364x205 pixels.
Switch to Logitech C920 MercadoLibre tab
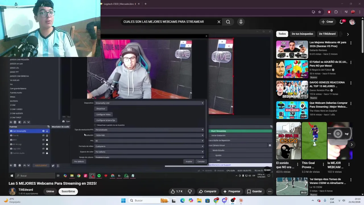(x=119, y=4)
